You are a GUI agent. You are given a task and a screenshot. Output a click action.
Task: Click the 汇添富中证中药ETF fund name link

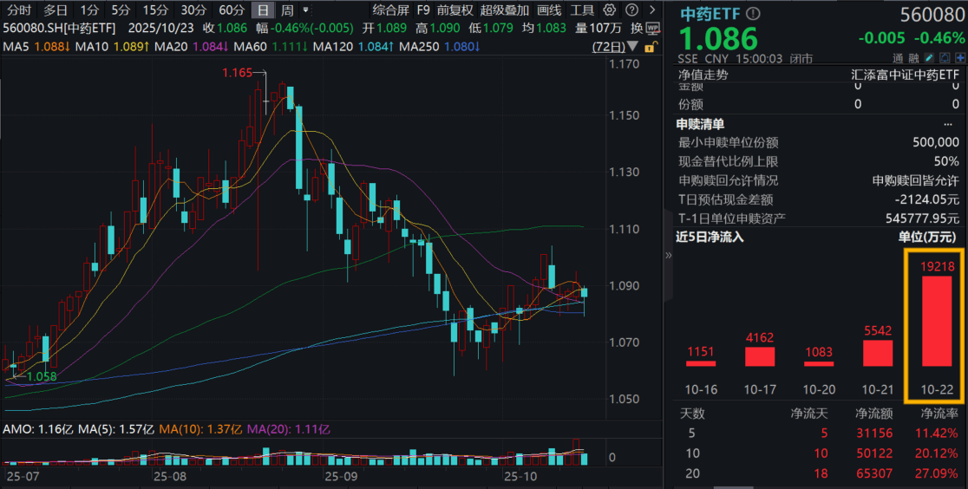tap(905, 75)
